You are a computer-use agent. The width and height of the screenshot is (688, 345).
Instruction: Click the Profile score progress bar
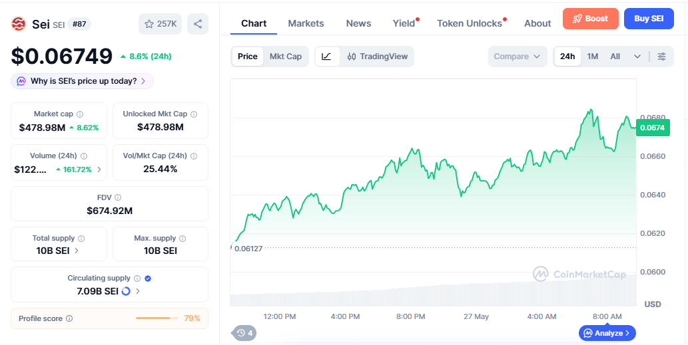(x=157, y=318)
